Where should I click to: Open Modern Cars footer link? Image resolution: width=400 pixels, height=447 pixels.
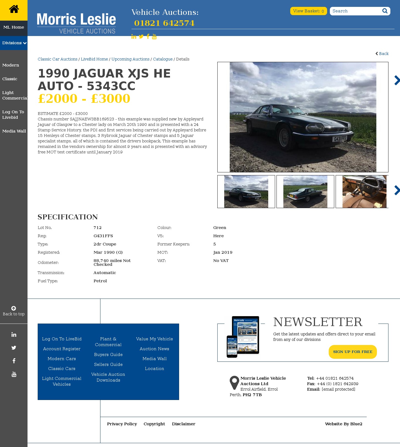62,359
